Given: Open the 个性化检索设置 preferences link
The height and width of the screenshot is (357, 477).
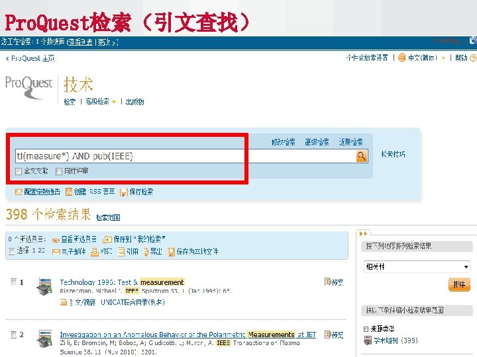Looking at the screenshot, I should 367,58.
